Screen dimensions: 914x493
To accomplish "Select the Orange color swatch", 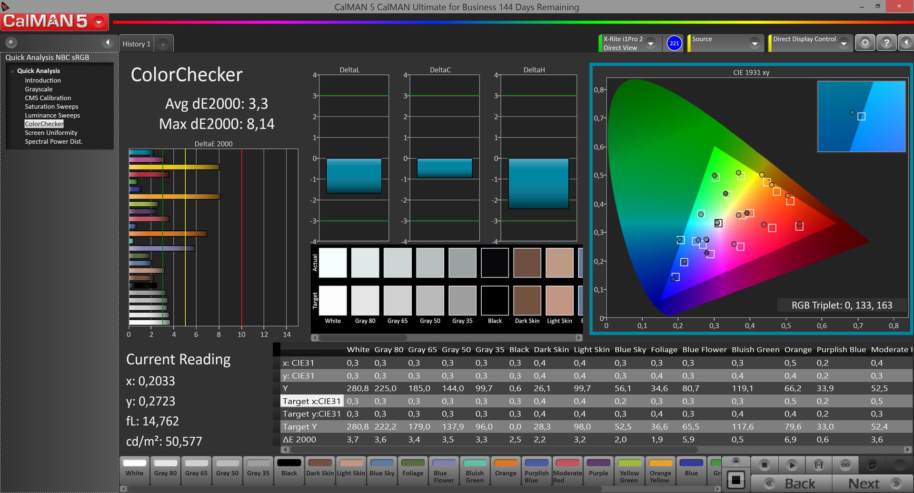I will point(506,468).
